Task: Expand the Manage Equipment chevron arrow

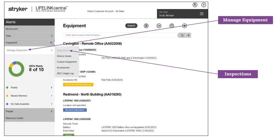Action: click(52, 50)
